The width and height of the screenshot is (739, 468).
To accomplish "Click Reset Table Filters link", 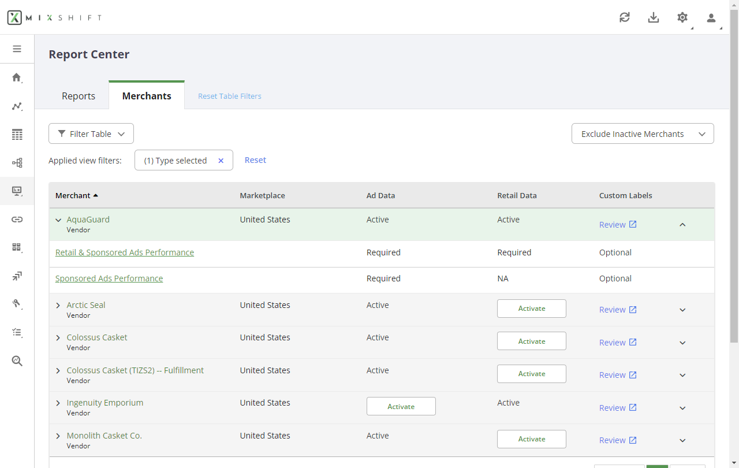I will click(230, 96).
